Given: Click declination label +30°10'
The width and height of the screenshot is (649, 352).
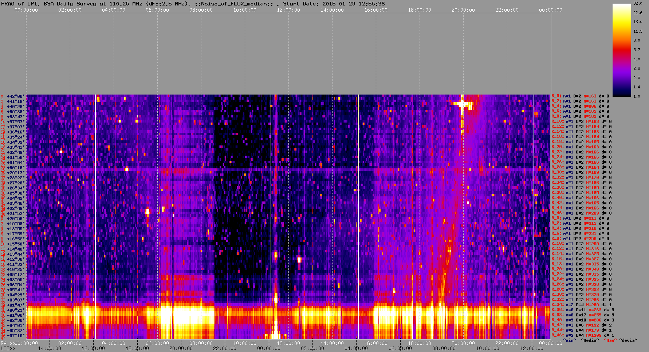Looking at the screenshot, I should [15, 168].
